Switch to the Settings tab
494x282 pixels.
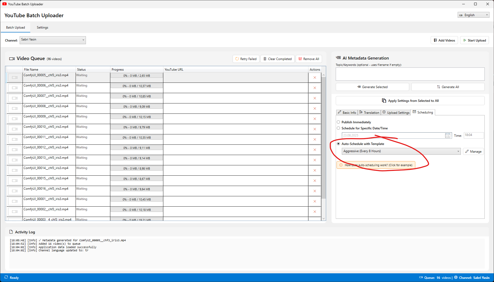point(42,28)
